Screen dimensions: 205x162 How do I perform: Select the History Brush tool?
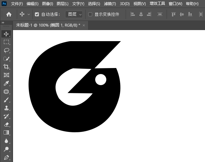6,116
